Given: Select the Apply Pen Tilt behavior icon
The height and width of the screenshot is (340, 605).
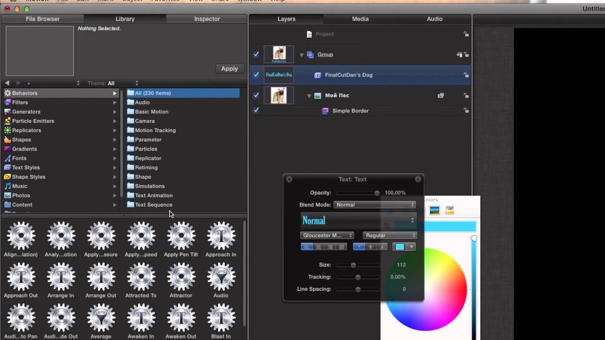Looking at the screenshot, I should click(x=181, y=236).
